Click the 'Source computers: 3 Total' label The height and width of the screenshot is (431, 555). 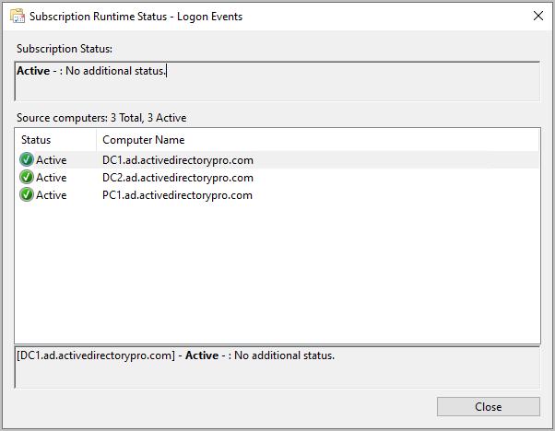(x=101, y=118)
